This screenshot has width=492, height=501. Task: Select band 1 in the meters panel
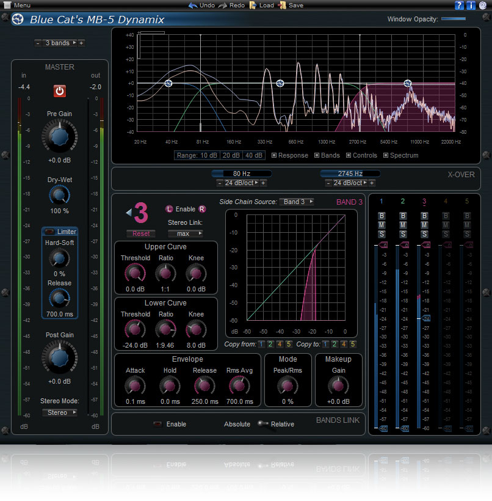coord(382,201)
